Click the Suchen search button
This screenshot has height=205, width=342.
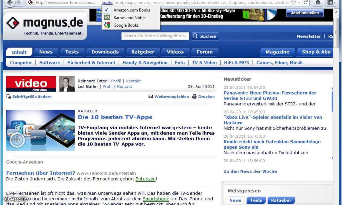(x=205, y=36)
